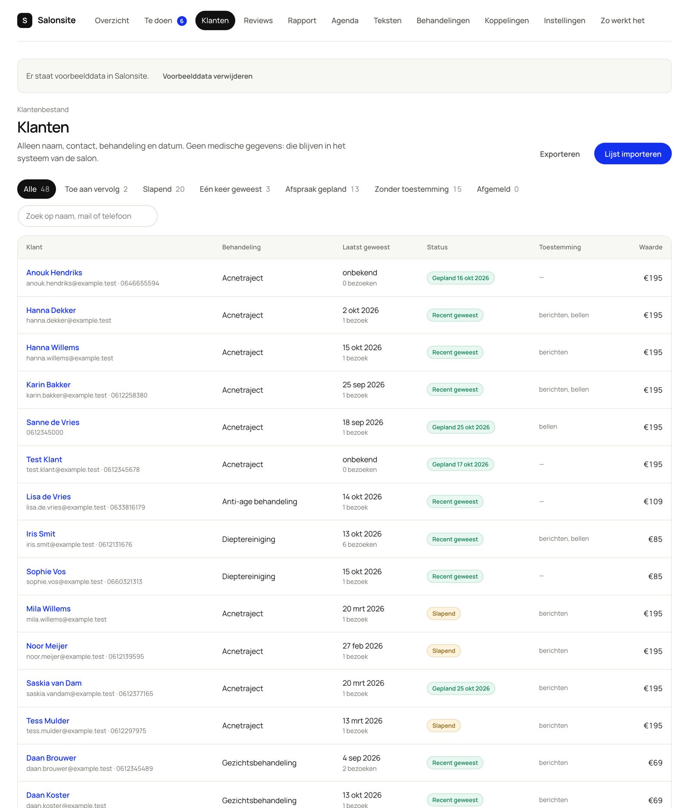
Task: Open client Sophie Vos
Action: (x=46, y=571)
